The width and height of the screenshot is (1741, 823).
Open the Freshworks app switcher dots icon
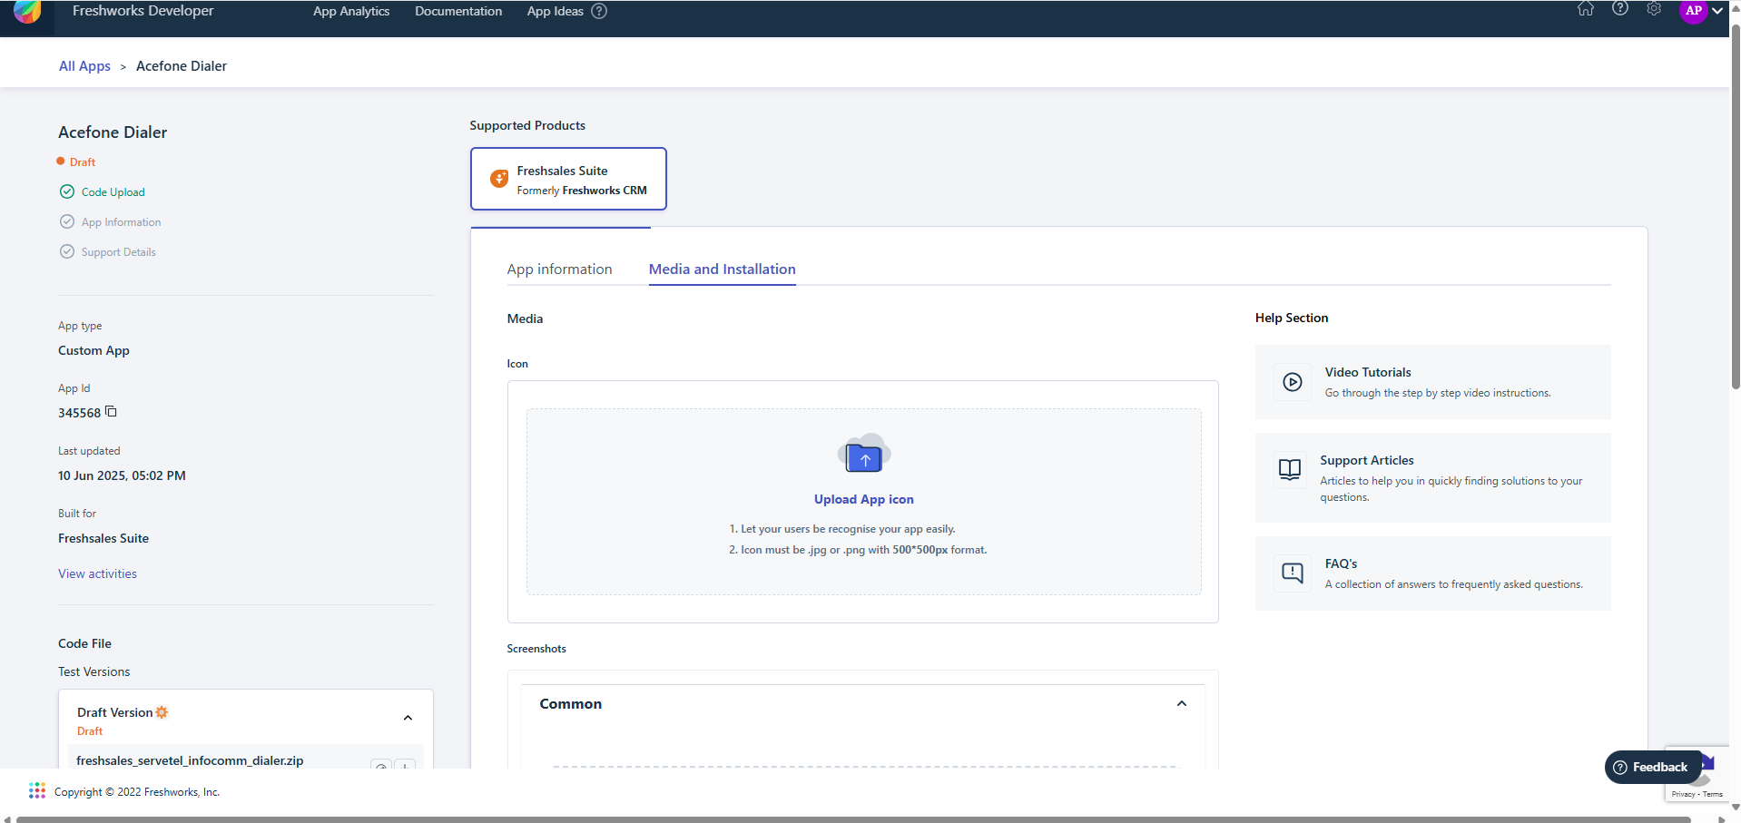37,790
